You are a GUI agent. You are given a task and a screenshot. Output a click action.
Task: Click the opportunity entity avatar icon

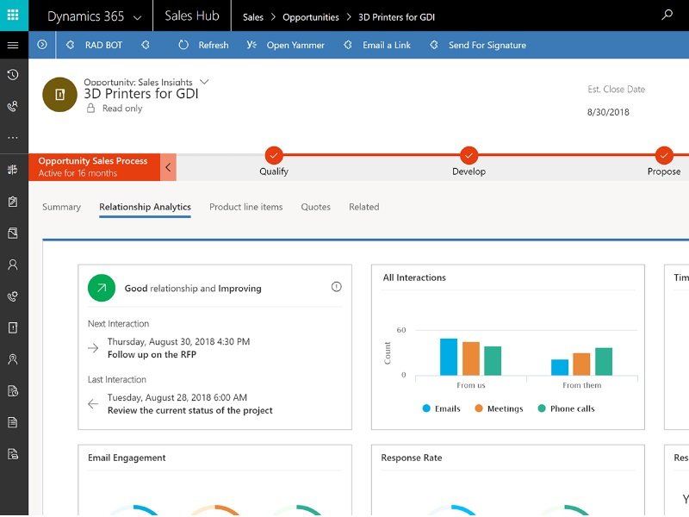[59, 95]
